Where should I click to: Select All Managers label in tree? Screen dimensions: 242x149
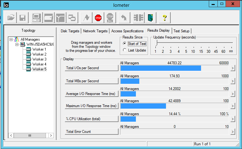[x=30, y=39]
